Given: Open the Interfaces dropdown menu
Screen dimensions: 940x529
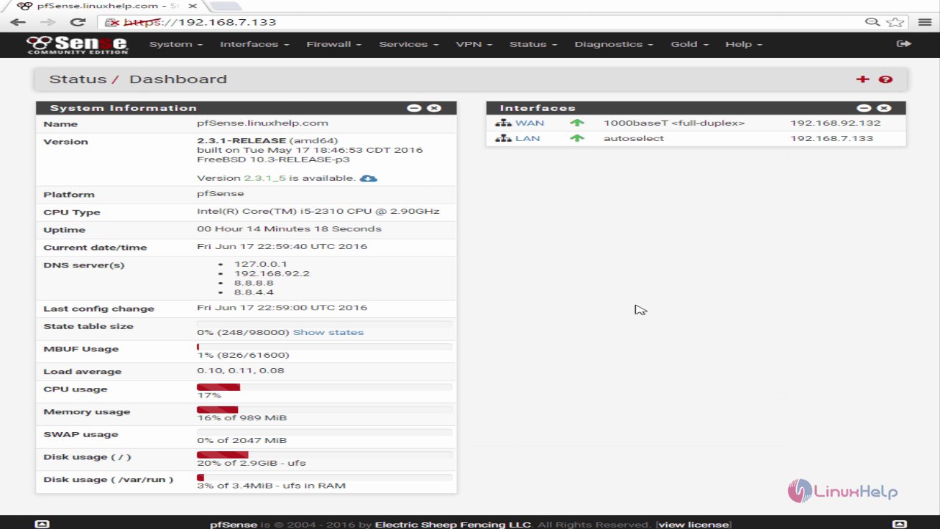Looking at the screenshot, I should coord(254,44).
